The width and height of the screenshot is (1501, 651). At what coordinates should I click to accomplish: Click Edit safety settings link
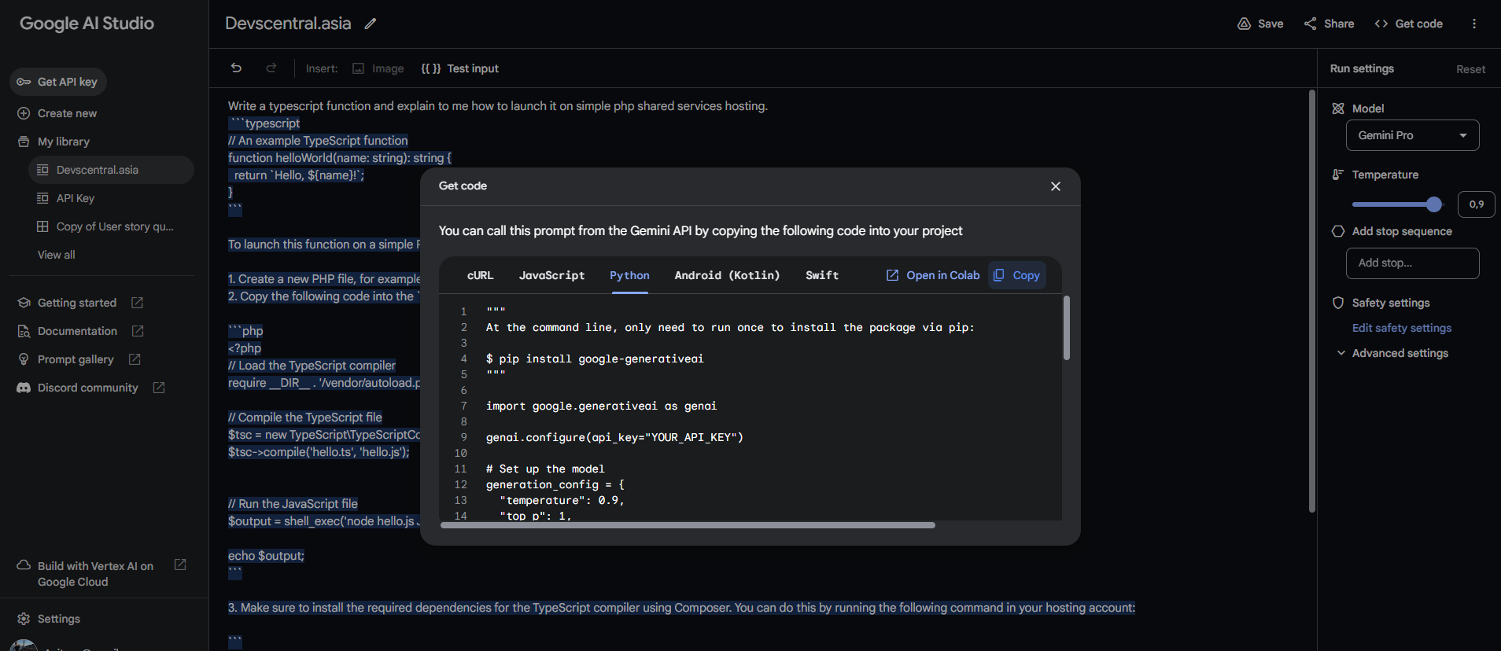pos(1402,328)
